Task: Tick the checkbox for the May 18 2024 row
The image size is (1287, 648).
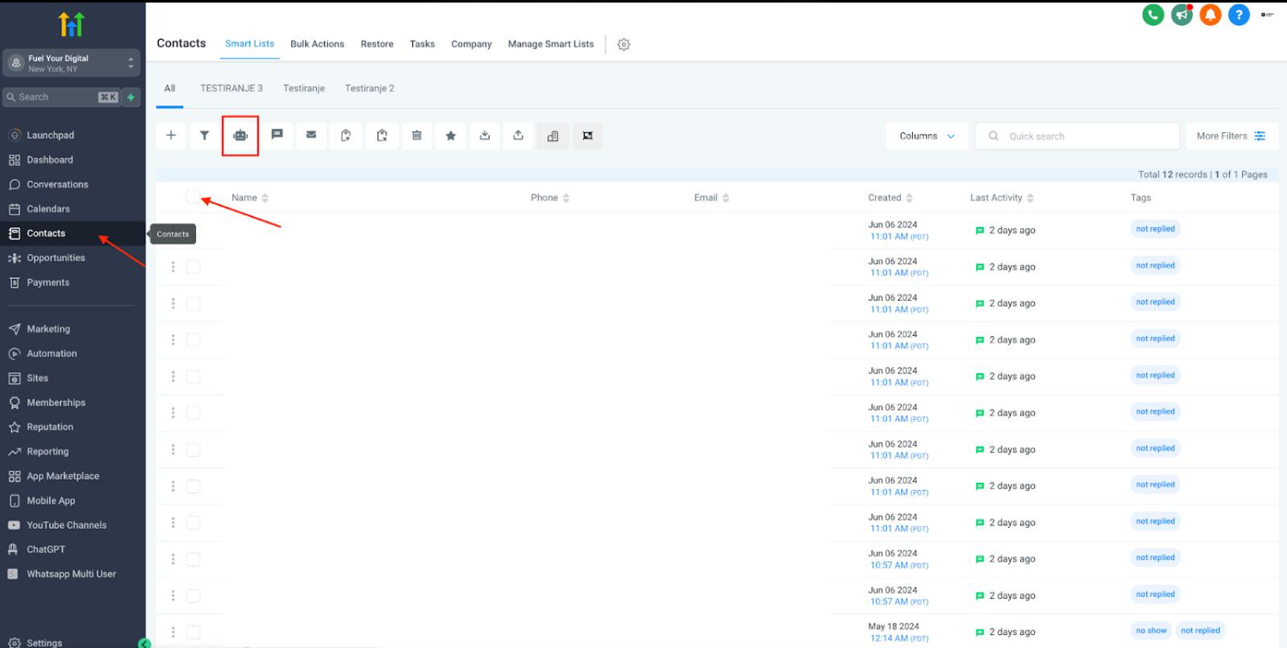Action: click(x=193, y=632)
